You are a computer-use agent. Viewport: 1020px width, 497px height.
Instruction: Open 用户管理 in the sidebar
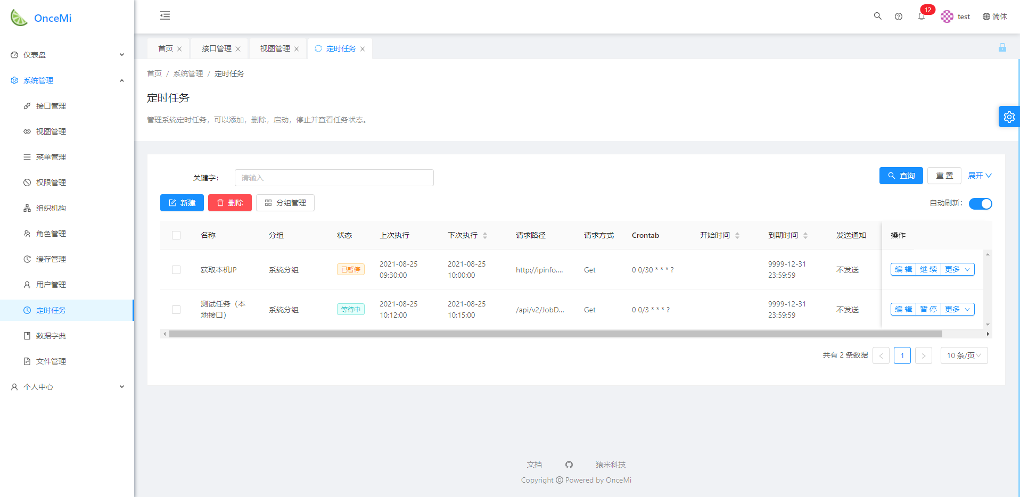[51, 285]
